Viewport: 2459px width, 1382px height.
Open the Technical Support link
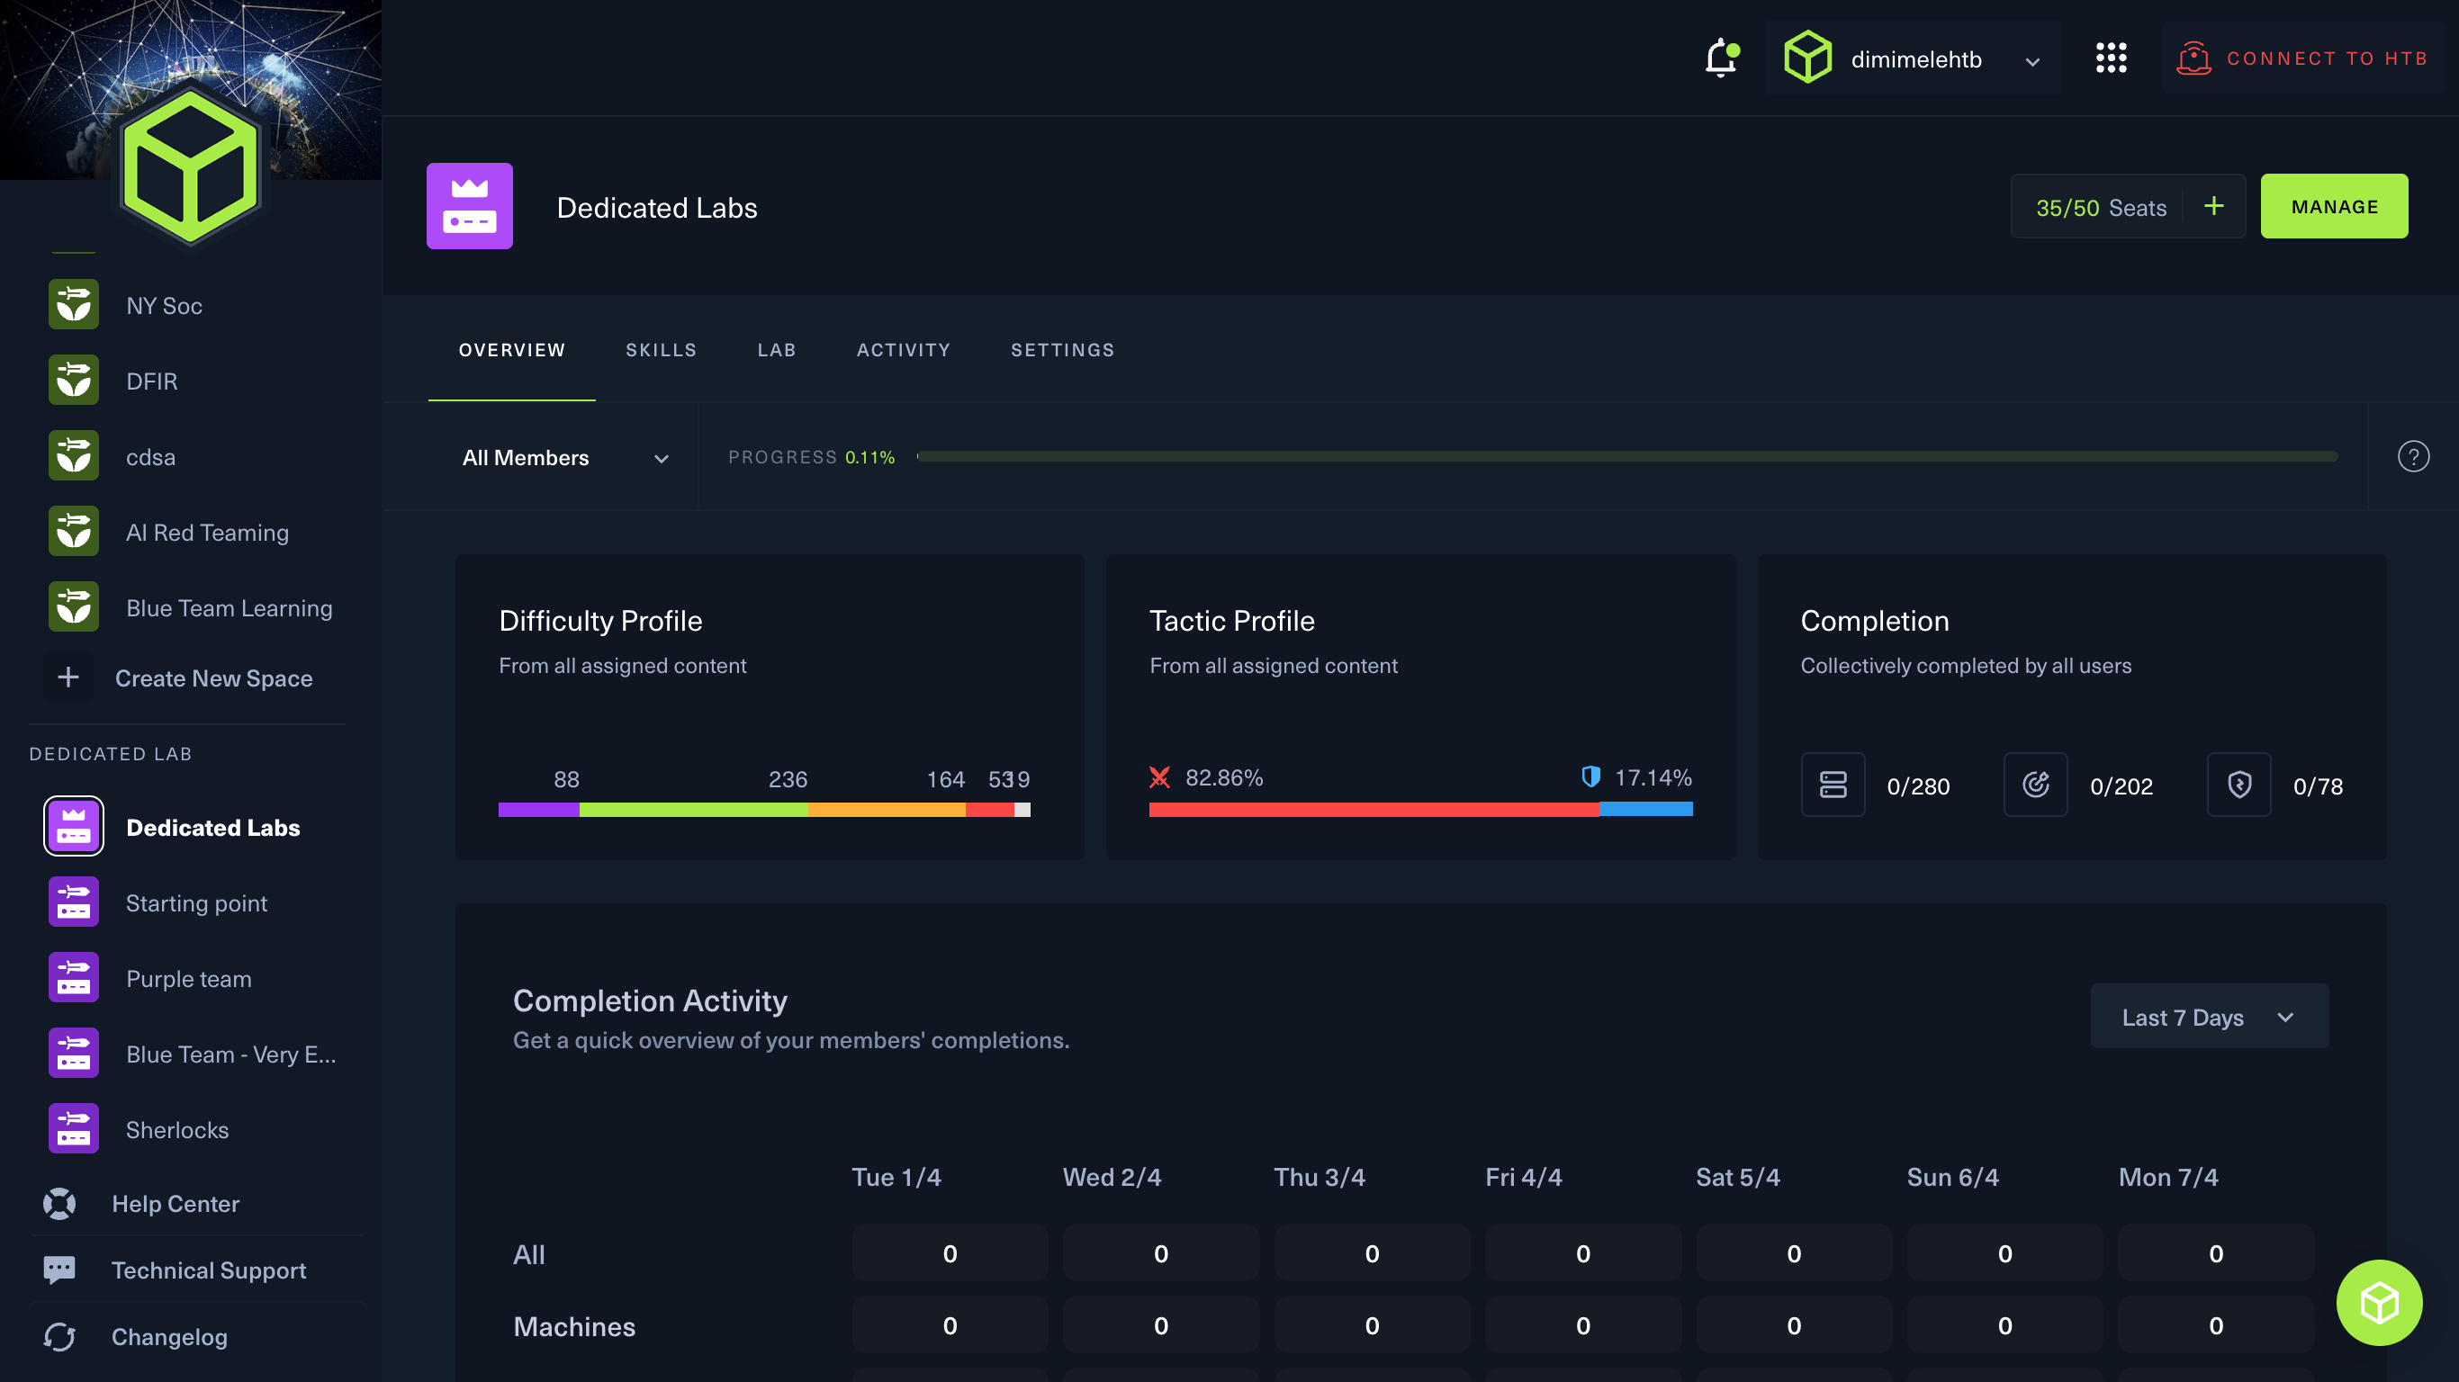click(x=209, y=1271)
